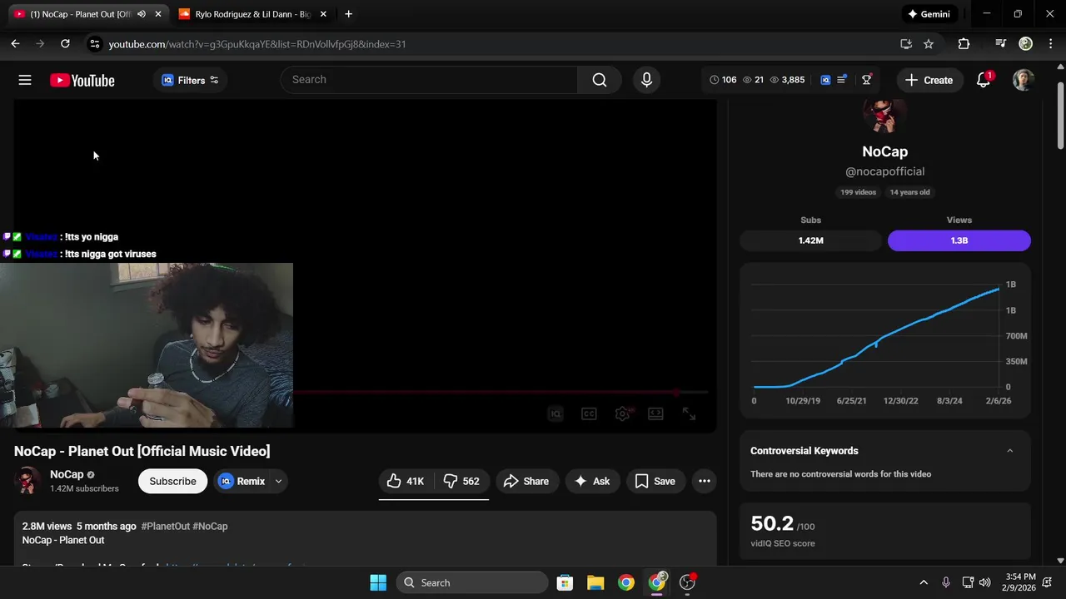Go to the YouTube home logo
The image size is (1066, 599).
coord(82,80)
